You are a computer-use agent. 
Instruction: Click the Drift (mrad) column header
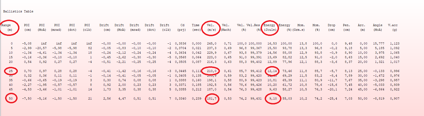point(135,27)
